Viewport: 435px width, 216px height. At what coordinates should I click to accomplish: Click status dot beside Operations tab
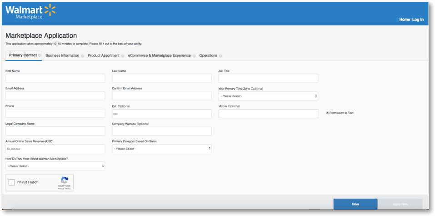coord(220,56)
